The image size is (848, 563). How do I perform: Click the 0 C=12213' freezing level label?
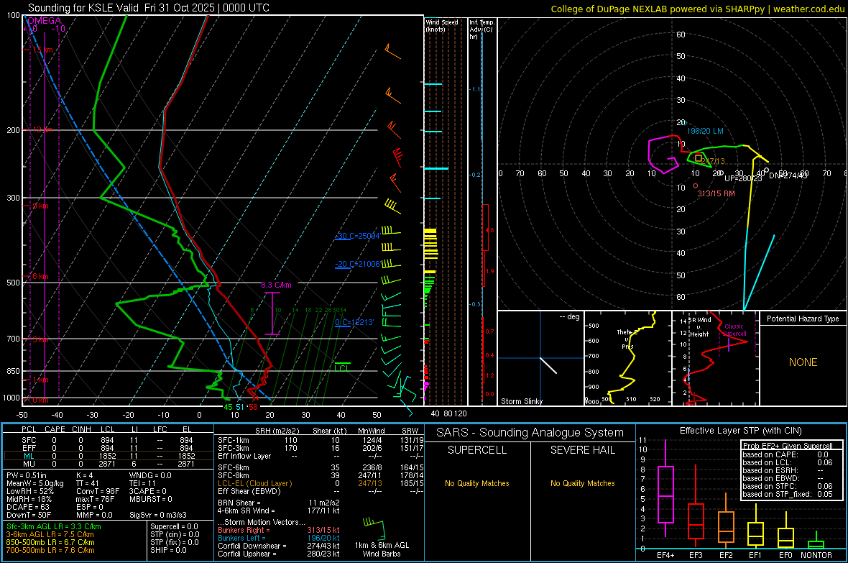354,322
